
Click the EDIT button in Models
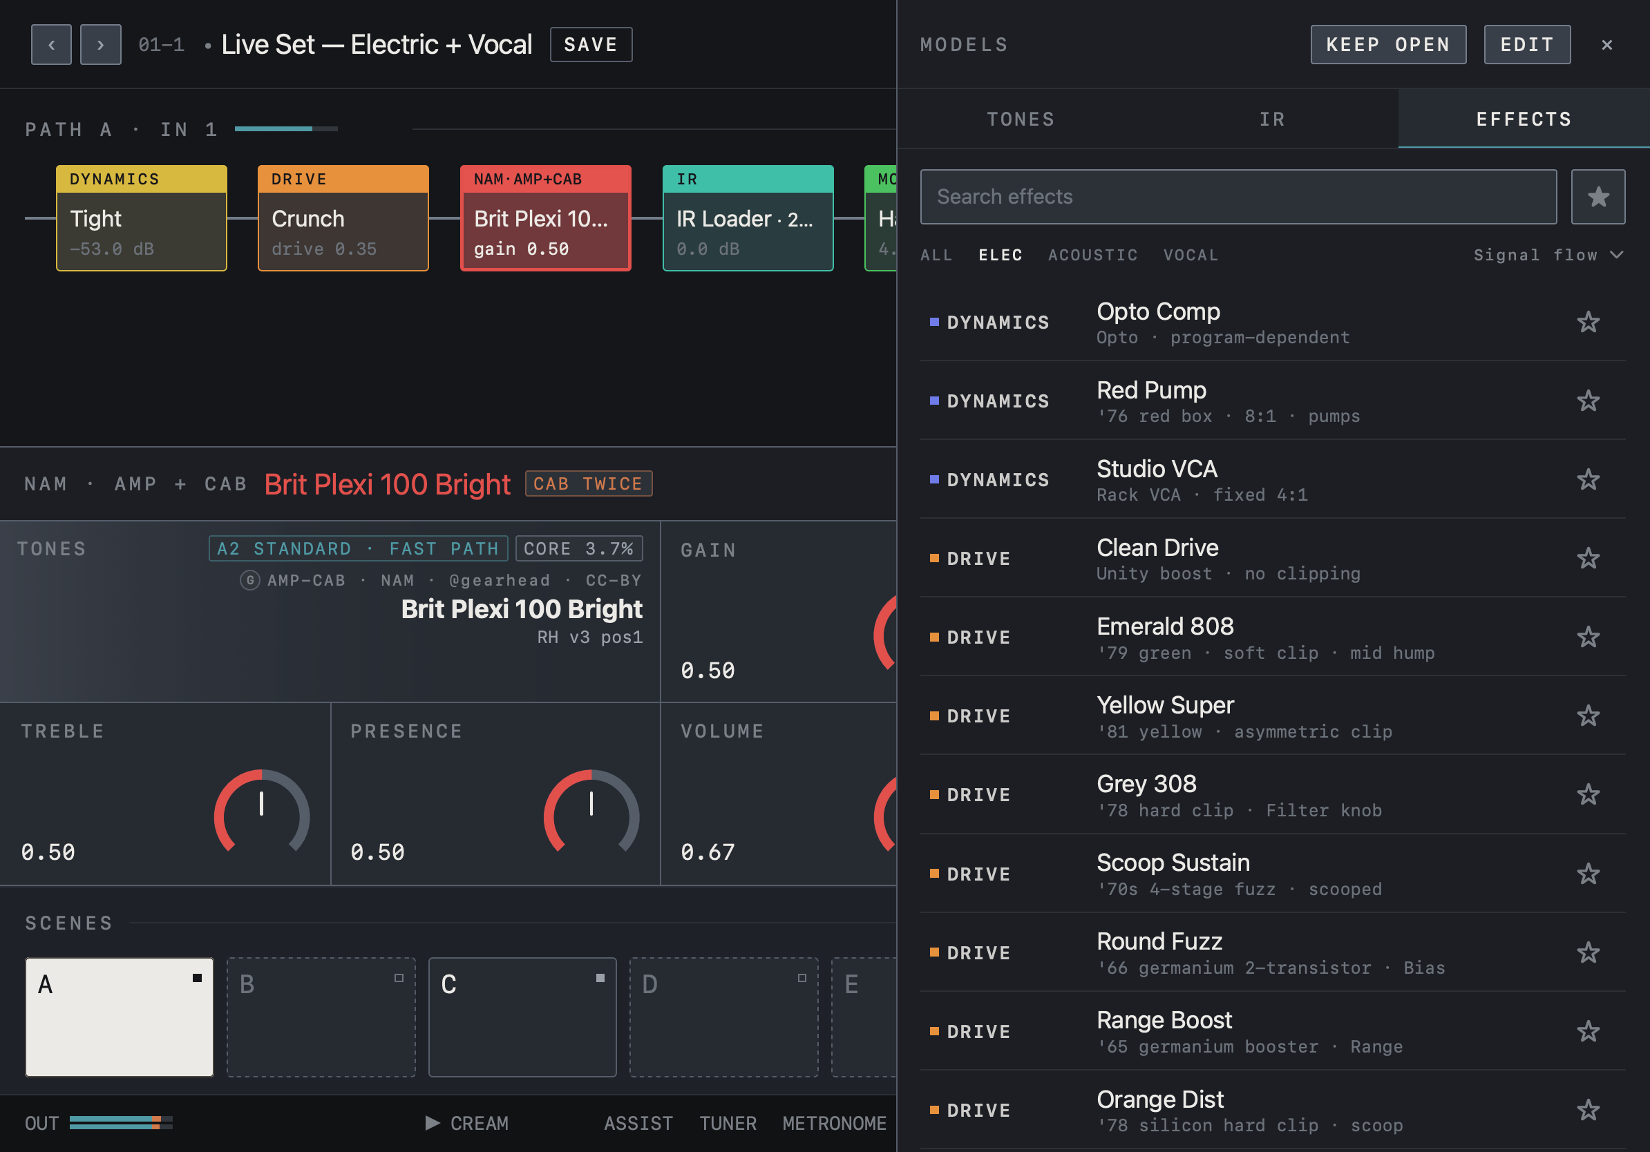click(1527, 44)
